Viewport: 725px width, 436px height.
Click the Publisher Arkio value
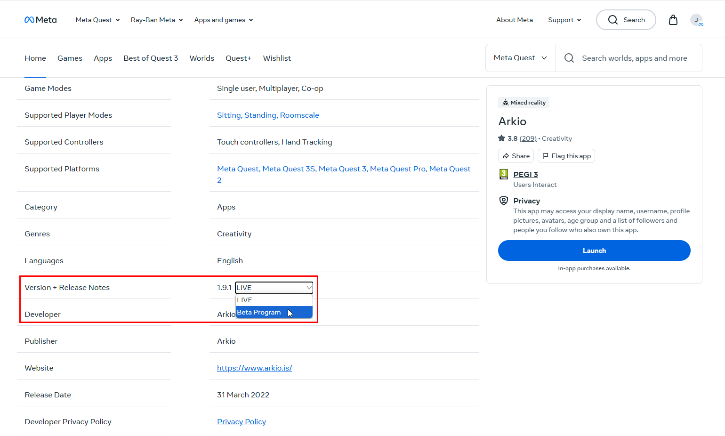[x=226, y=341]
